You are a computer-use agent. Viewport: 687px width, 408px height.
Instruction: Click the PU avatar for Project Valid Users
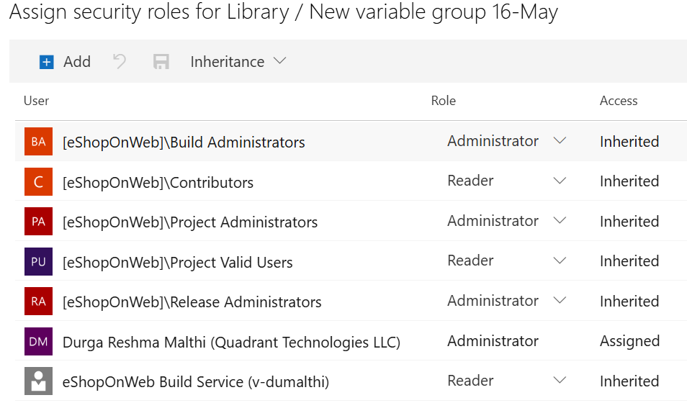point(38,262)
